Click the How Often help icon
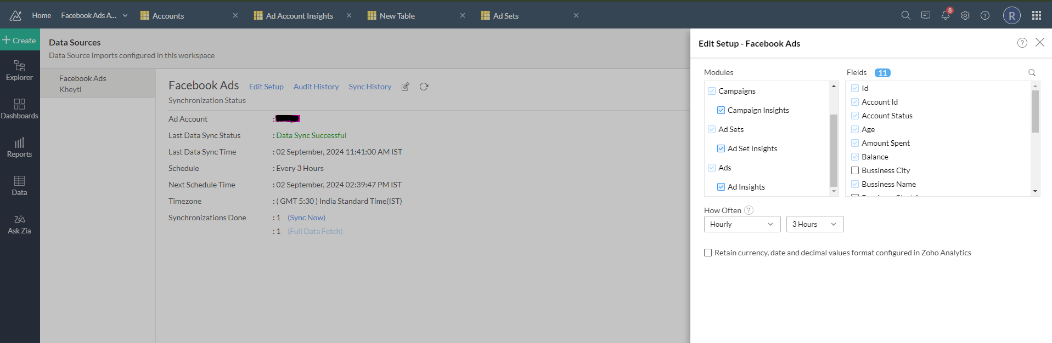Screen dimensions: 1052x343 tap(749, 210)
